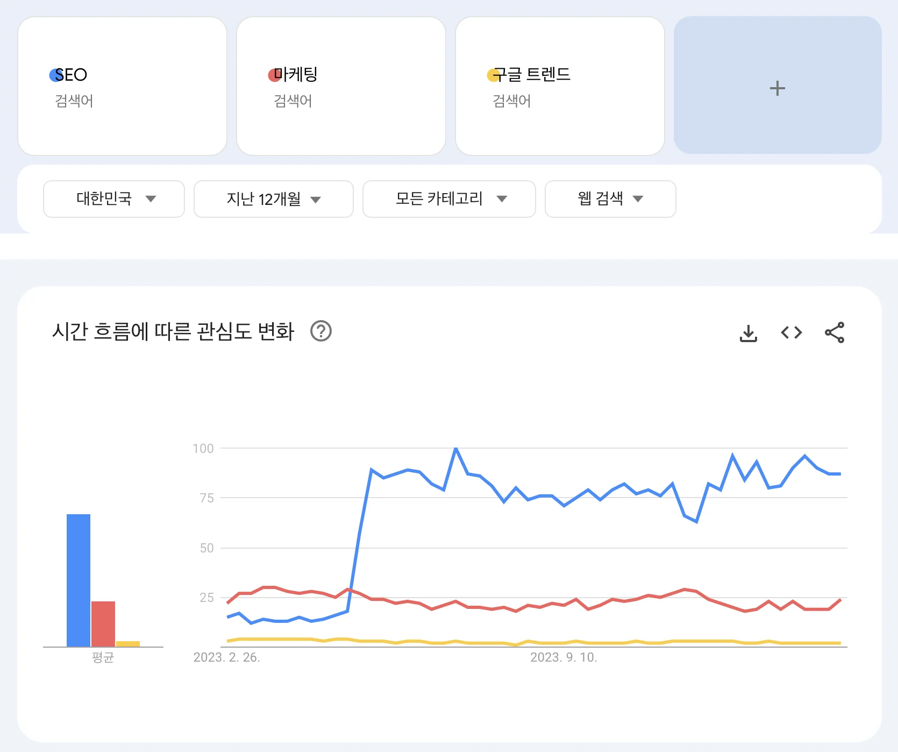Viewport: 898px width, 752px height.
Task: Click the yellow indicator beside 구글 트렌드
Action: pyautogui.click(x=492, y=75)
